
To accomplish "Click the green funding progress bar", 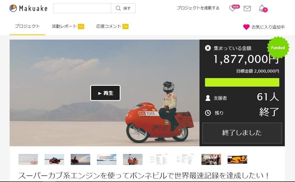I will click(x=242, y=82).
